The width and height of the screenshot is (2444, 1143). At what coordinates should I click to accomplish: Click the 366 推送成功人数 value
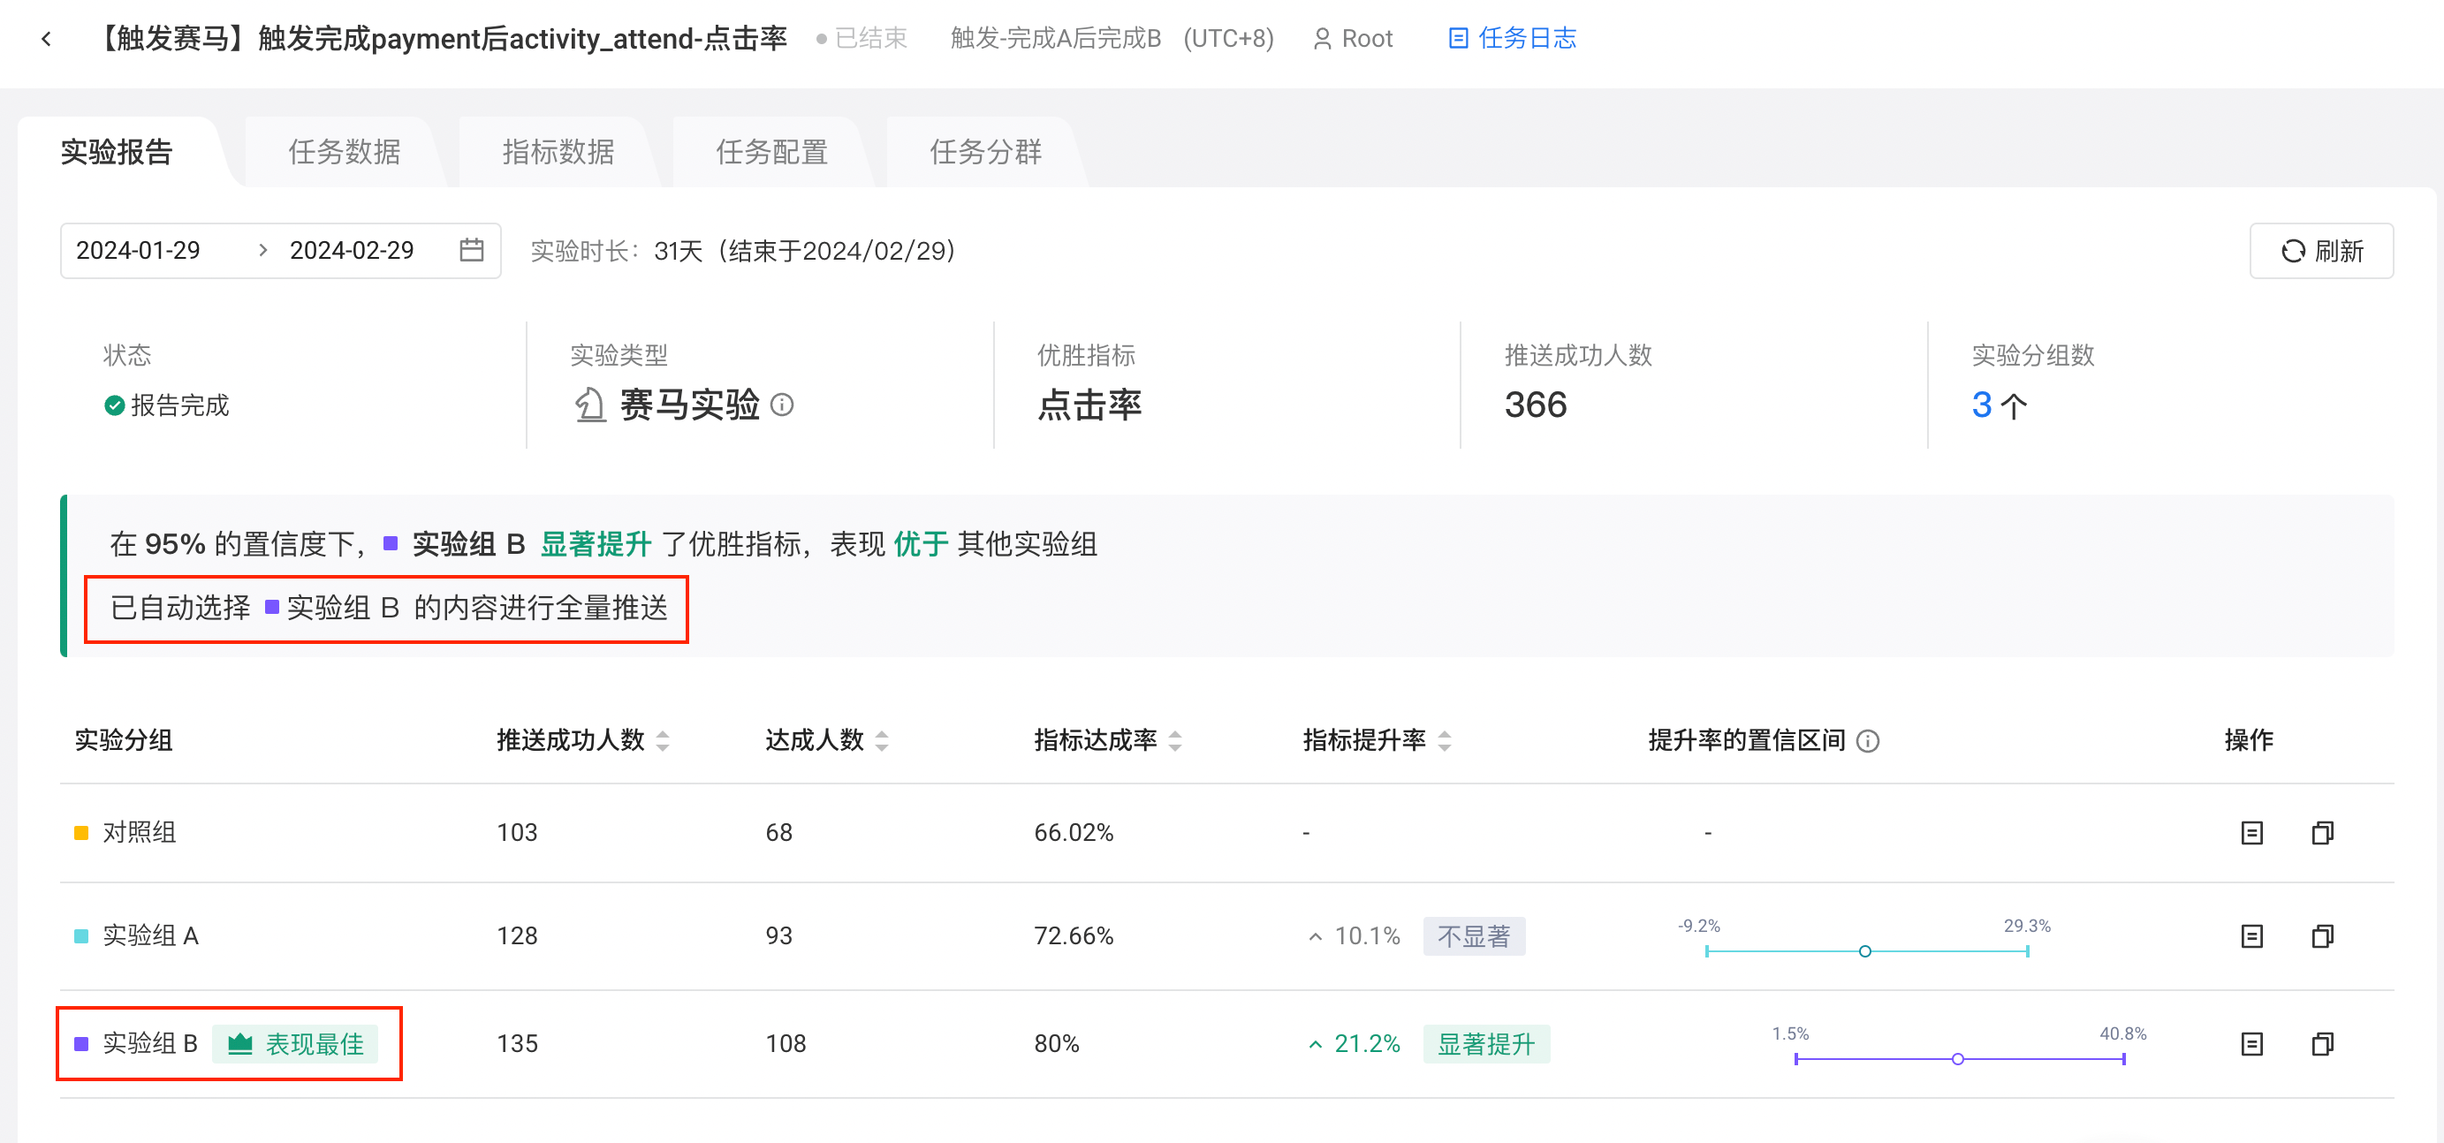(1536, 405)
